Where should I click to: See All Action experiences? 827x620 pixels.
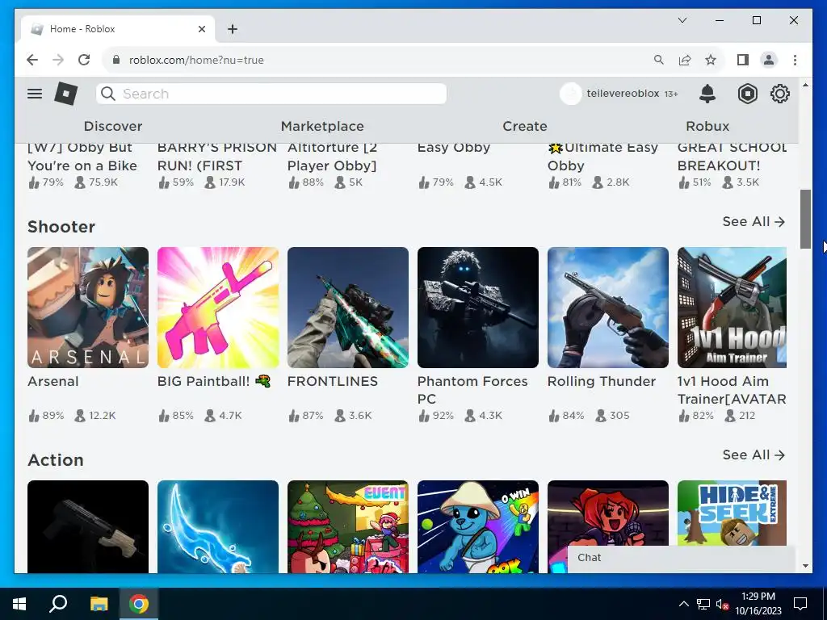(754, 455)
